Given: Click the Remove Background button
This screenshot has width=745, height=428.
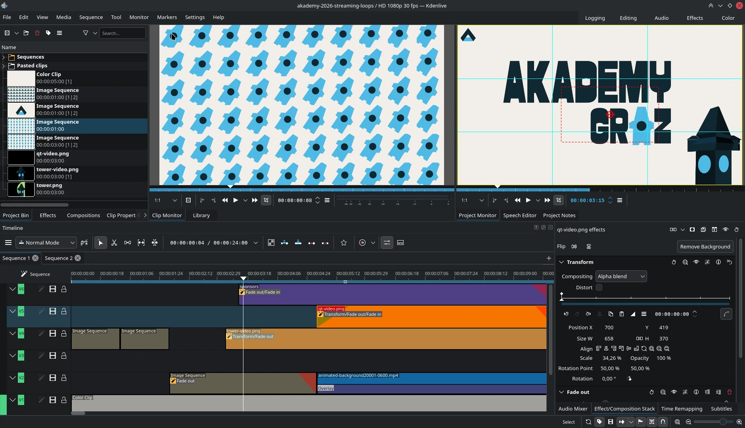Looking at the screenshot, I should click(705, 246).
